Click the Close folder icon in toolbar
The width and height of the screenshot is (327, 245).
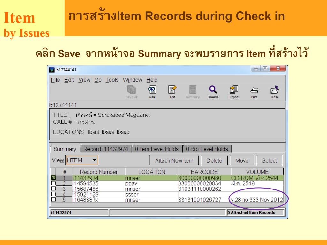[x=274, y=92]
